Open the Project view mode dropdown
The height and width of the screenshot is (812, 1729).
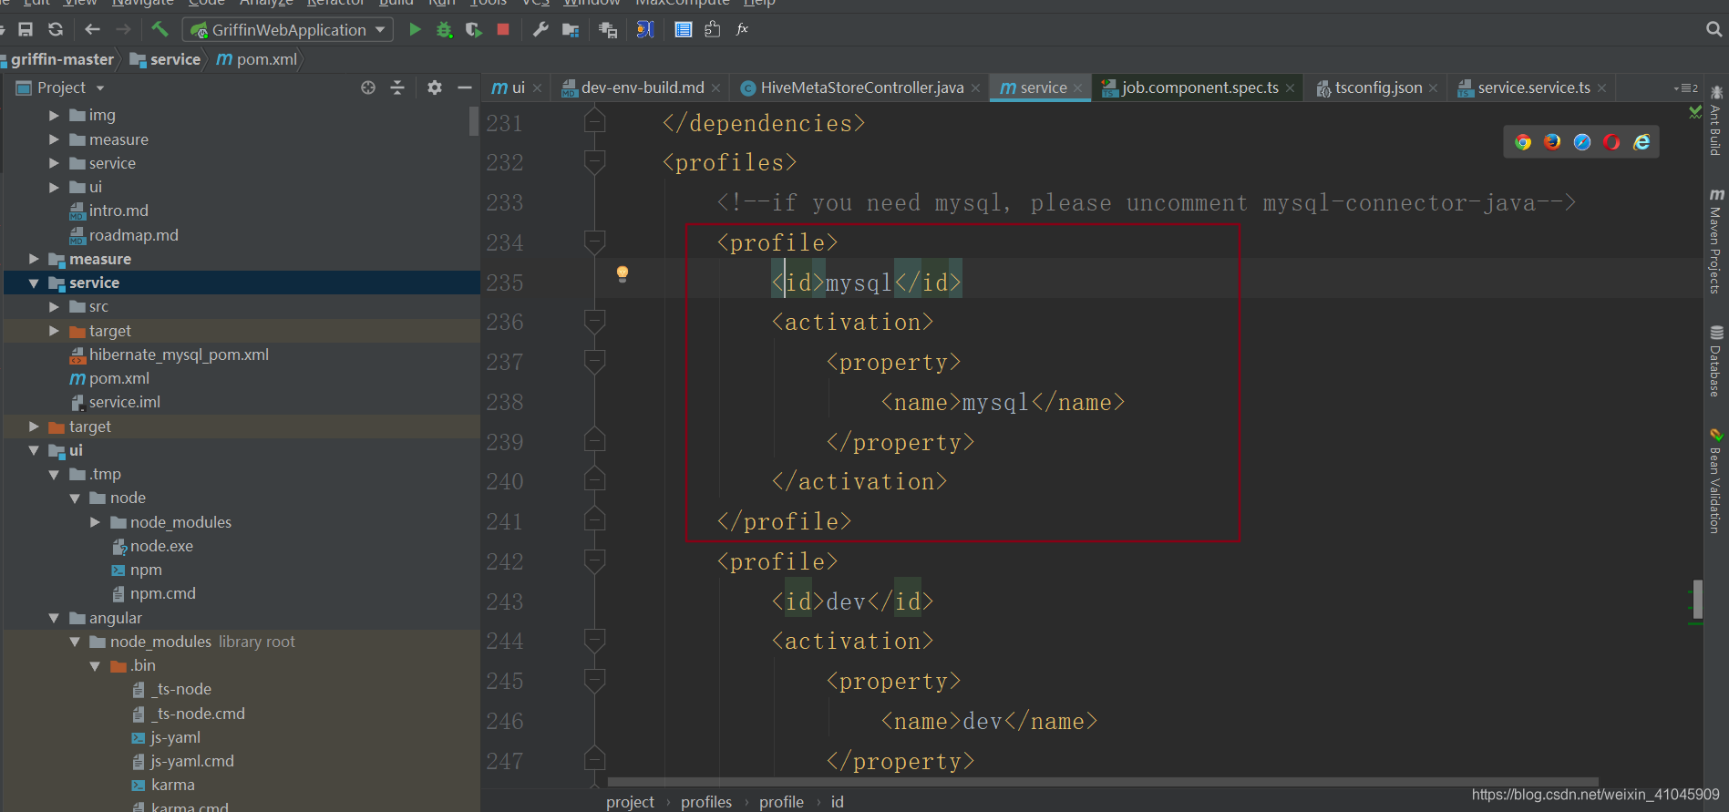click(100, 88)
